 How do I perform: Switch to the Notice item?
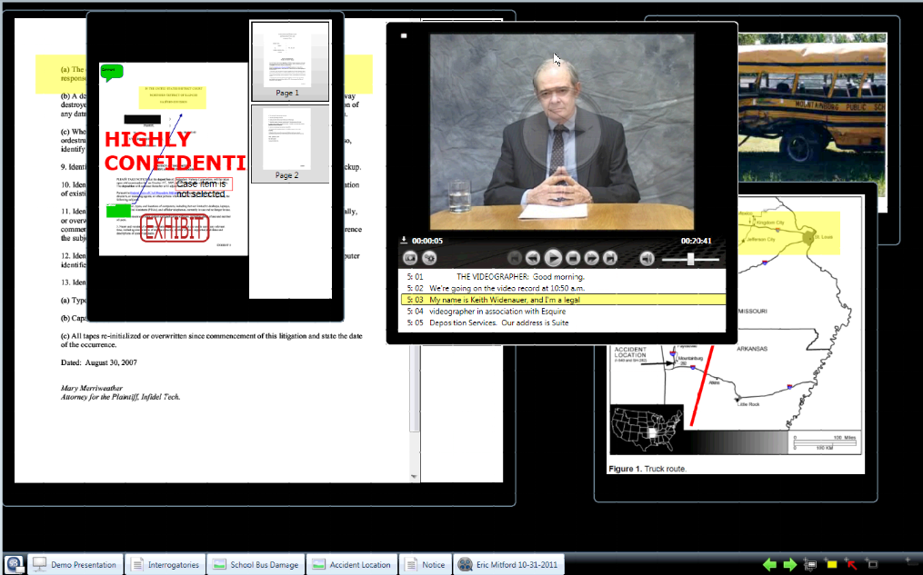426,564
